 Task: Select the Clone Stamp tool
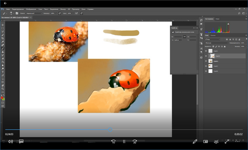tap(3, 52)
